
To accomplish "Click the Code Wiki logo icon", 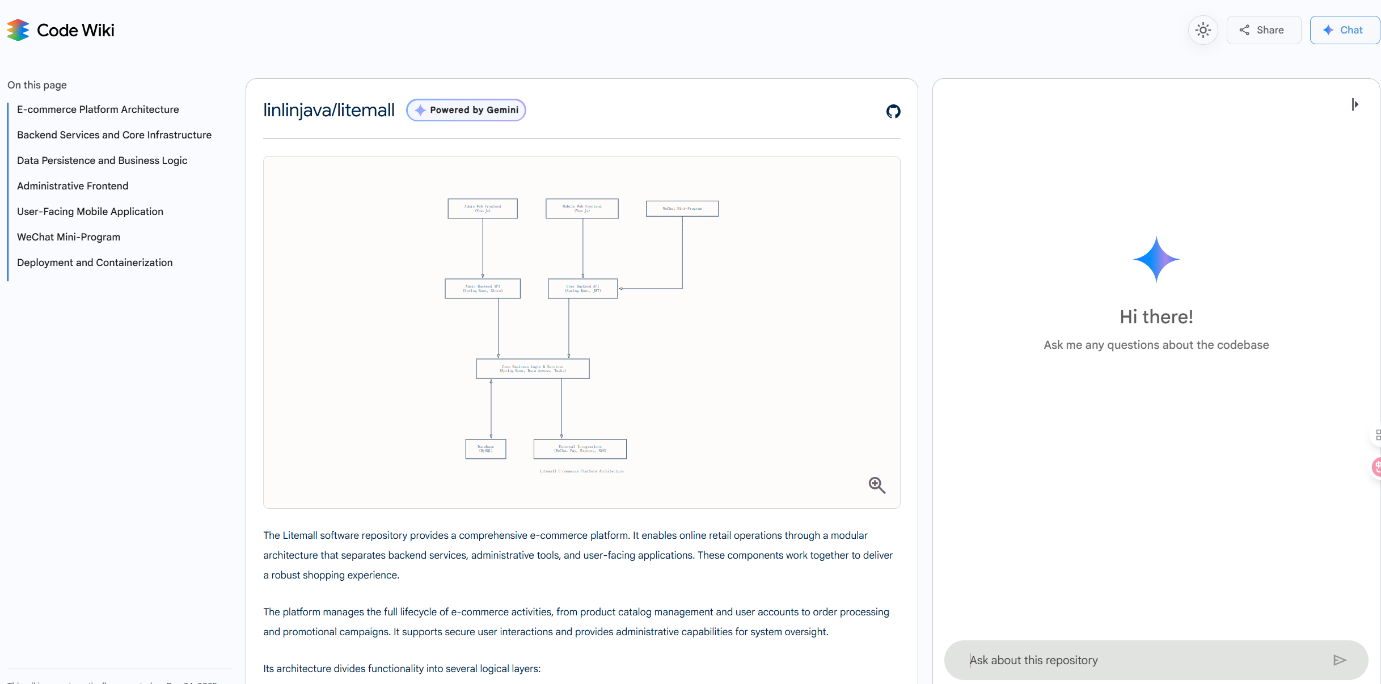I will coord(18,30).
